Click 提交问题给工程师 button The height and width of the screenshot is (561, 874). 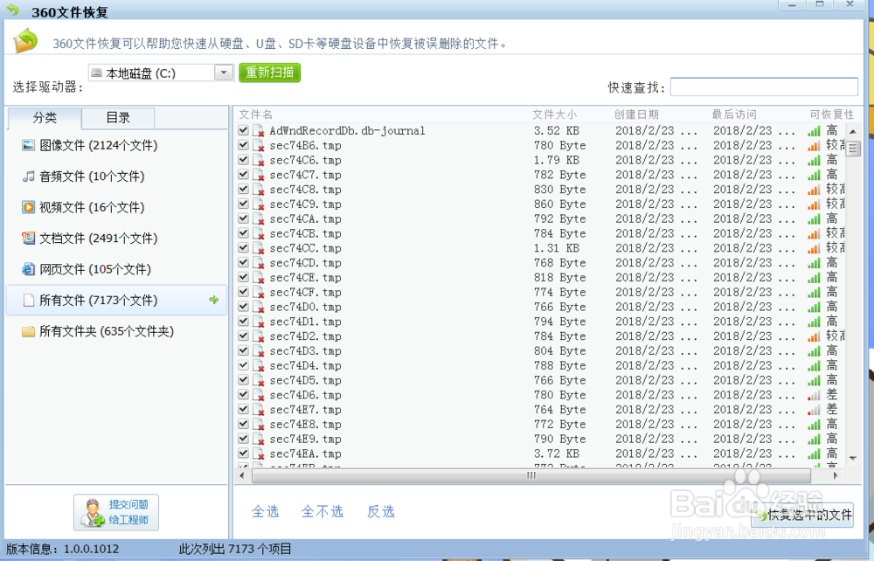(116, 513)
